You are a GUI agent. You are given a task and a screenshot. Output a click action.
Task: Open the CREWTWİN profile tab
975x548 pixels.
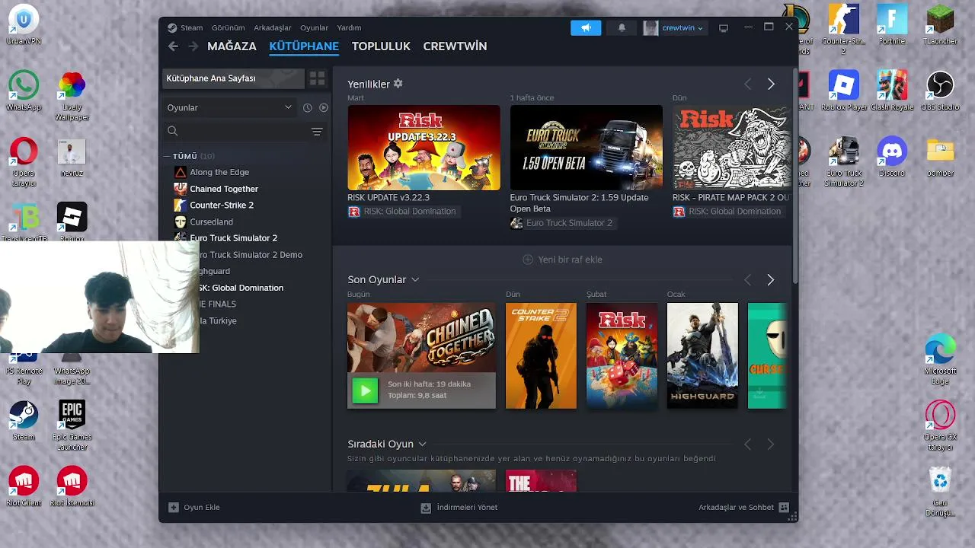click(455, 46)
